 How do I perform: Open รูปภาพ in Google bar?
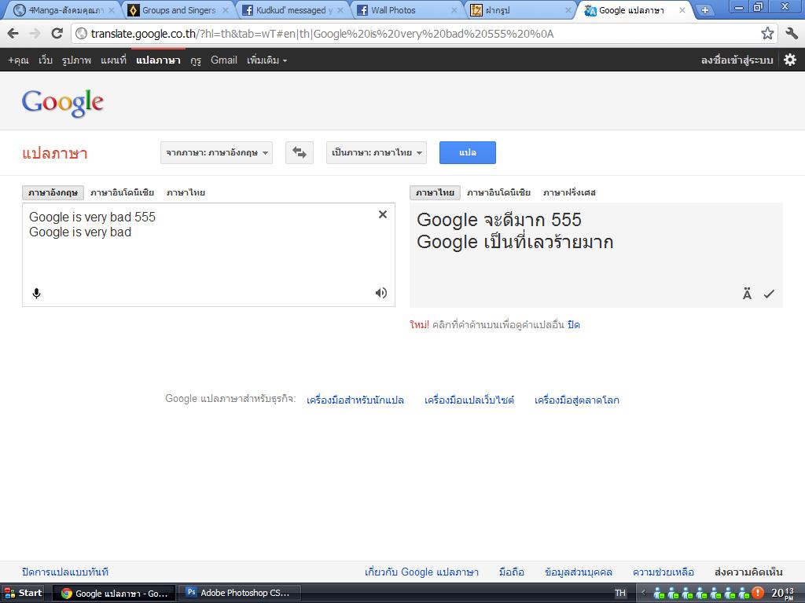[76, 60]
